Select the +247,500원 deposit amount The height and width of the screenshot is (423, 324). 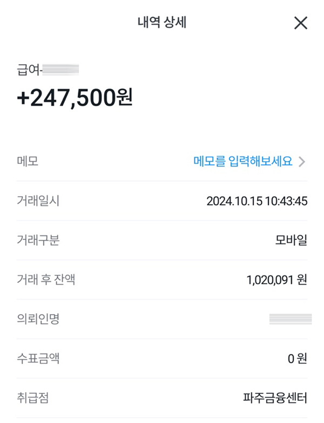pos(75,98)
